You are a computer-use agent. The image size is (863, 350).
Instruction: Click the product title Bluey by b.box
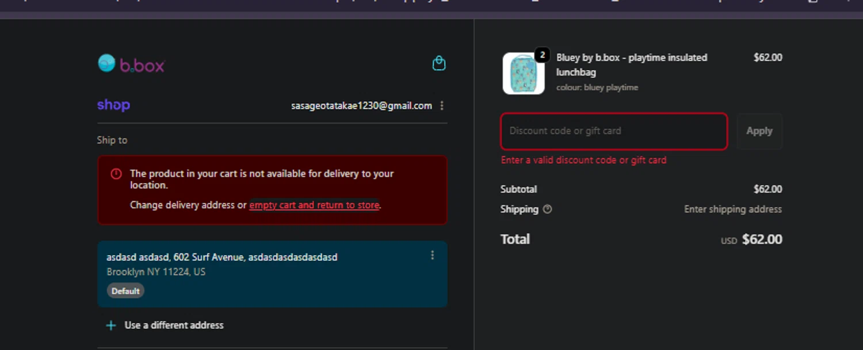click(x=632, y=64)
